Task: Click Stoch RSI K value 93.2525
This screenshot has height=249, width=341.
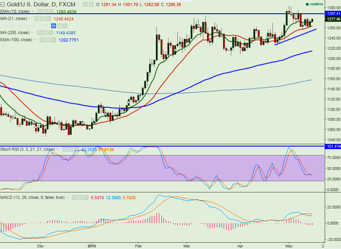Action: 89,150
